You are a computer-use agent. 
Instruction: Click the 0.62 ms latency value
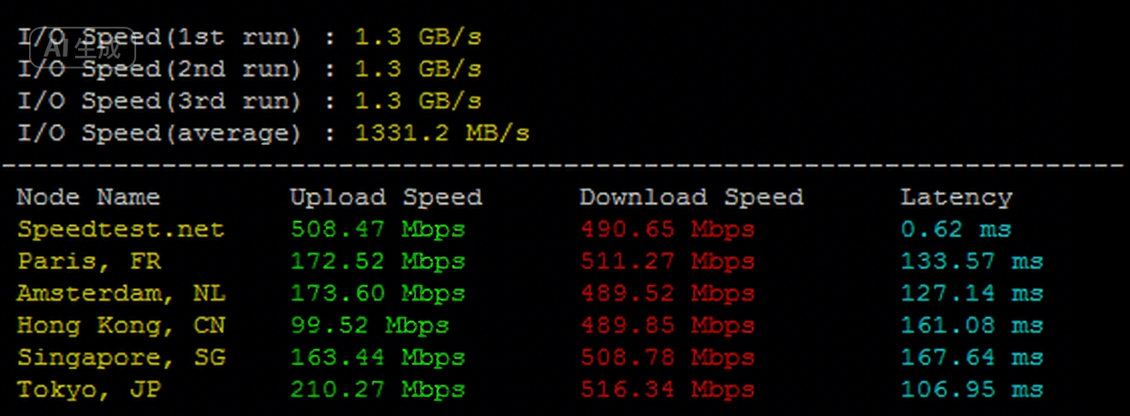(956, 229)
